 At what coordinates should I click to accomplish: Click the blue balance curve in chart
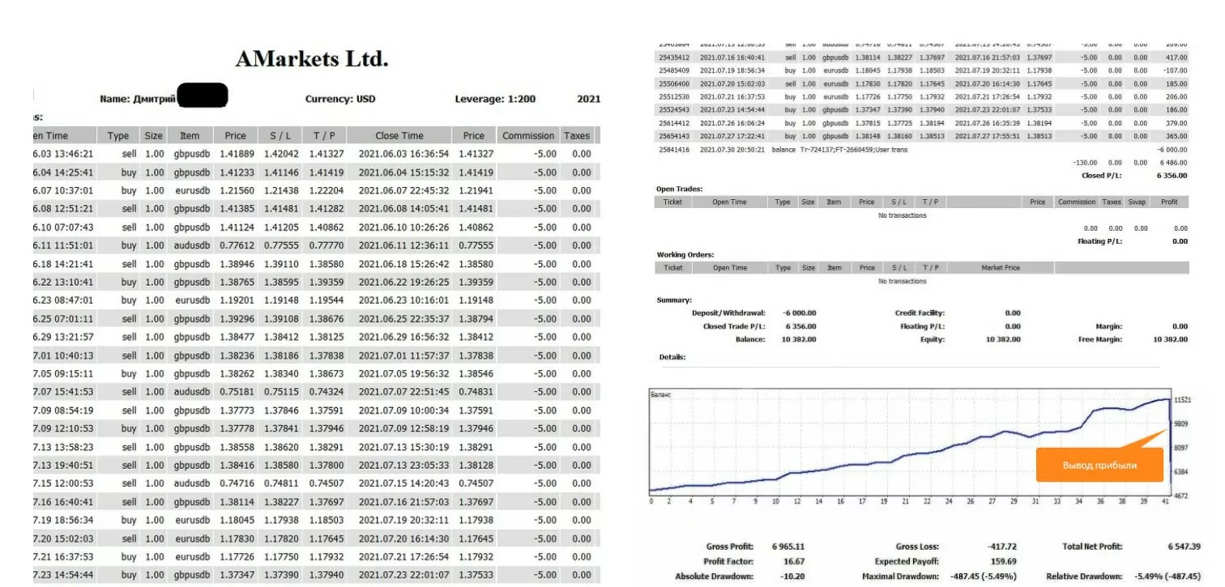(891, 458)
